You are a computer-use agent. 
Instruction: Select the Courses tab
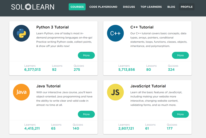[x=77, y=7]
